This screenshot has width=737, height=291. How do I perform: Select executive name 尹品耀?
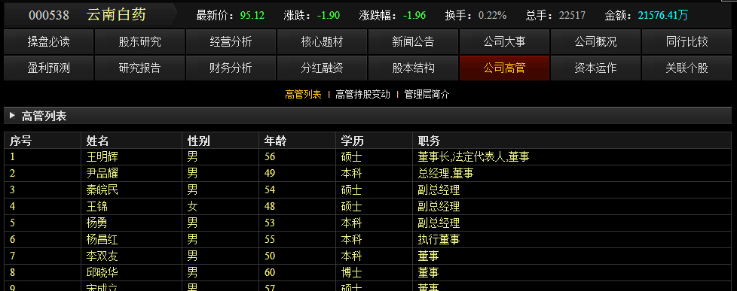[x=102, y=173]
